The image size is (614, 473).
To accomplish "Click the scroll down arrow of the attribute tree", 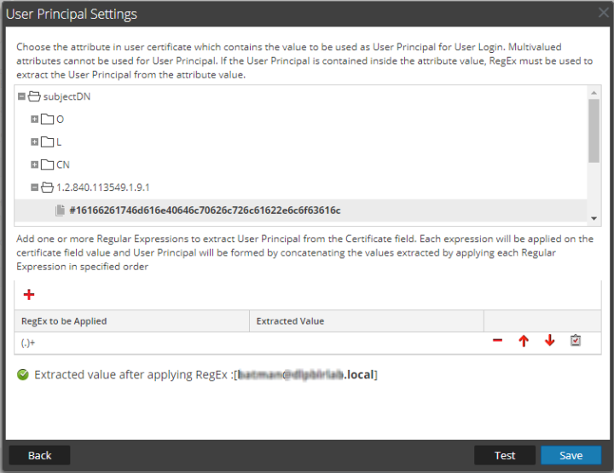I will coord(594,217).
